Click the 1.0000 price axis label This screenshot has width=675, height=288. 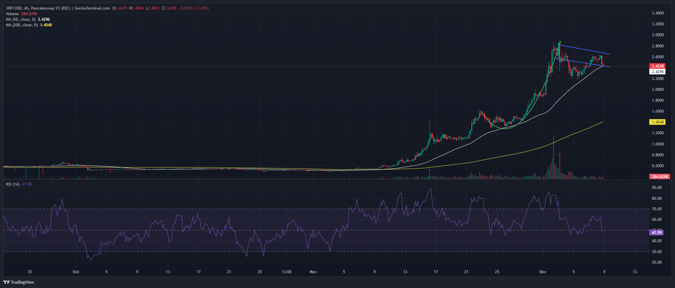[x=658, y=144]
